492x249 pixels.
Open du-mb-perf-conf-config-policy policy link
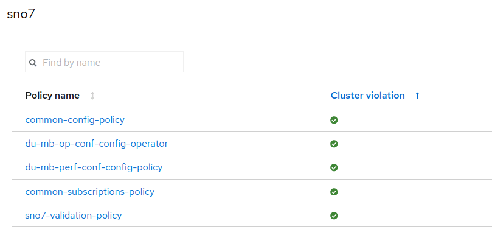pos(94,167)
